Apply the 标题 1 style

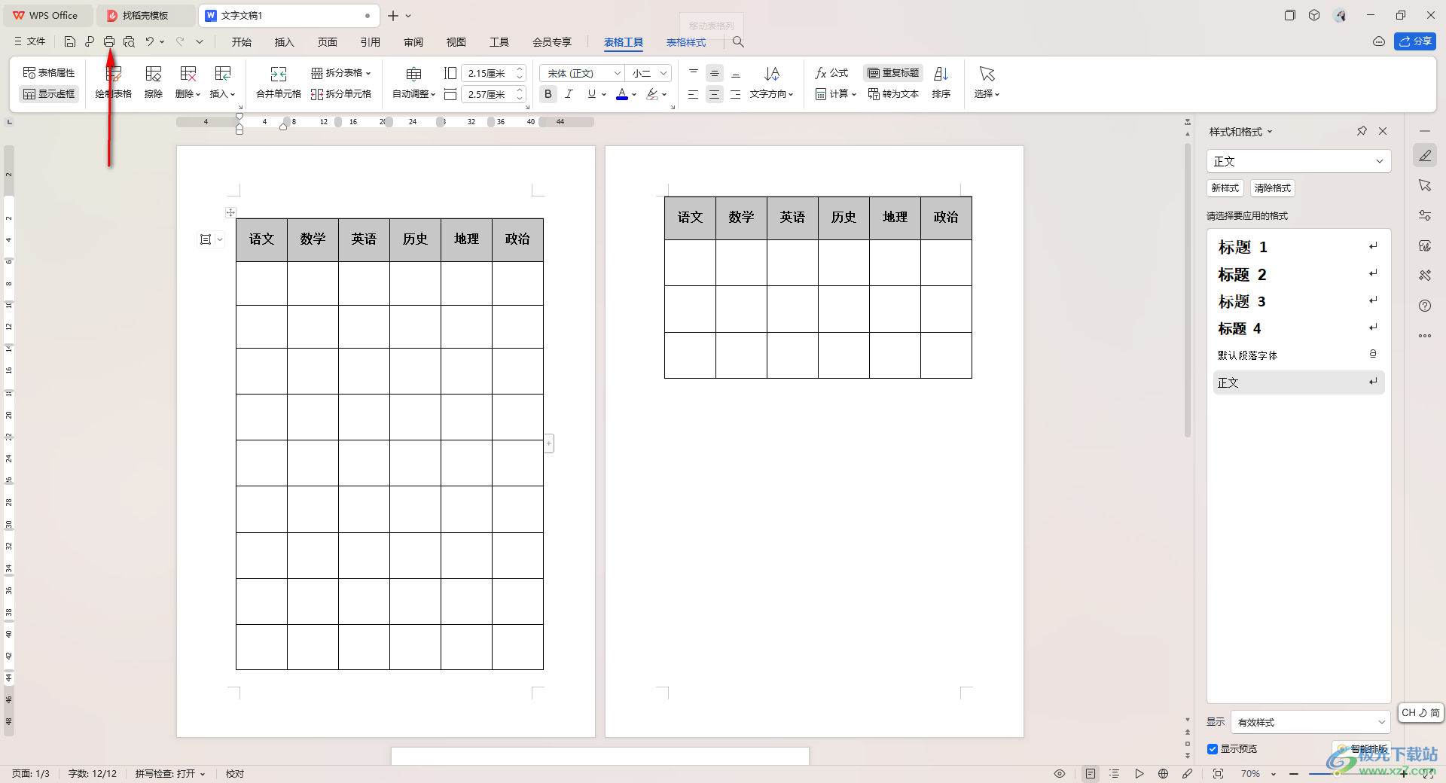click(x=1298, y=247)
